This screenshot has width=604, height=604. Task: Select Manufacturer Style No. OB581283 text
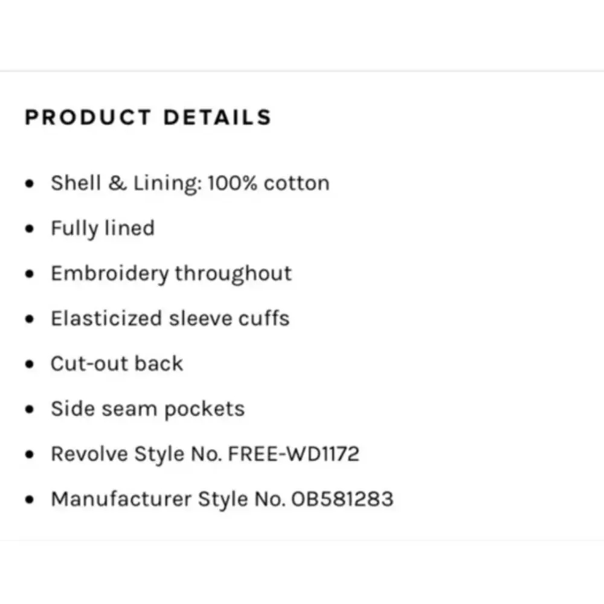(x=222, y=500)
